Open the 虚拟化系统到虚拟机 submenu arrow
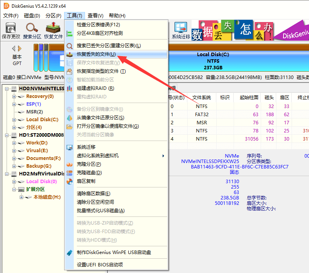This screenshot has width=309, height=273. (163, 156)
